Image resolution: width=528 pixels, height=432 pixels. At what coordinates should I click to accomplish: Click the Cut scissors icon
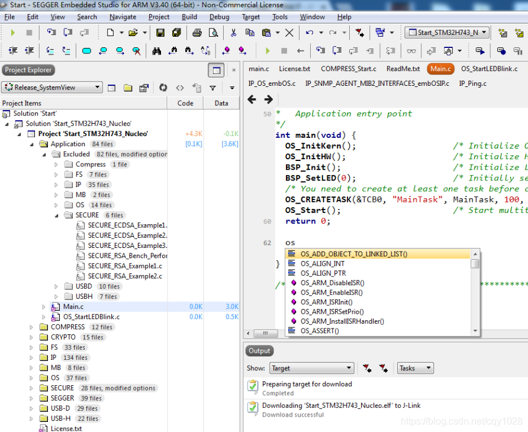pos(233,33)
